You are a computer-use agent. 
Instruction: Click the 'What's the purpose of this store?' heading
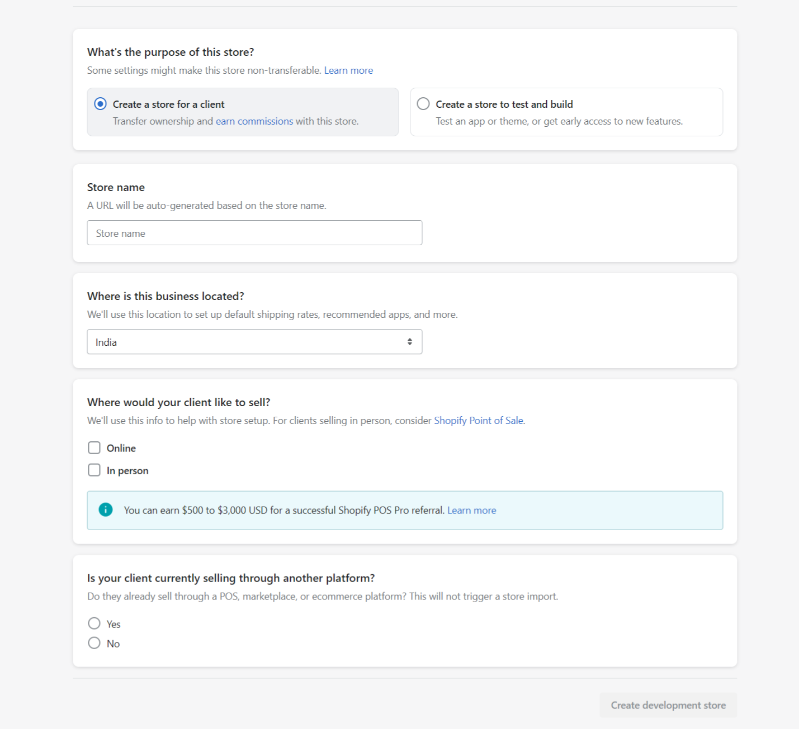(x=171, y=52)
